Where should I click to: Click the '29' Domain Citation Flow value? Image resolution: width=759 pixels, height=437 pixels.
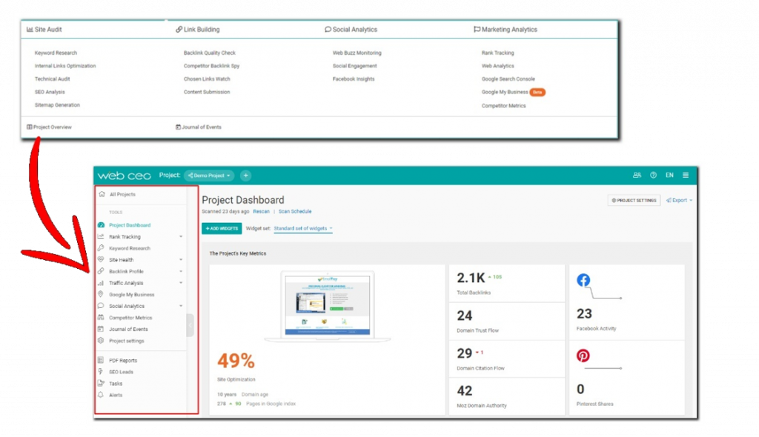click(x=465, y=353)
